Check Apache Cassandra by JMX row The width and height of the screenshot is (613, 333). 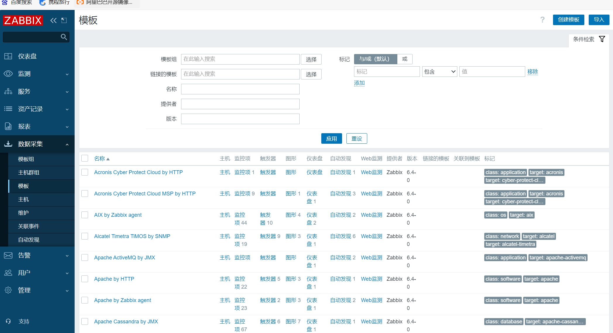coord(85,322)
